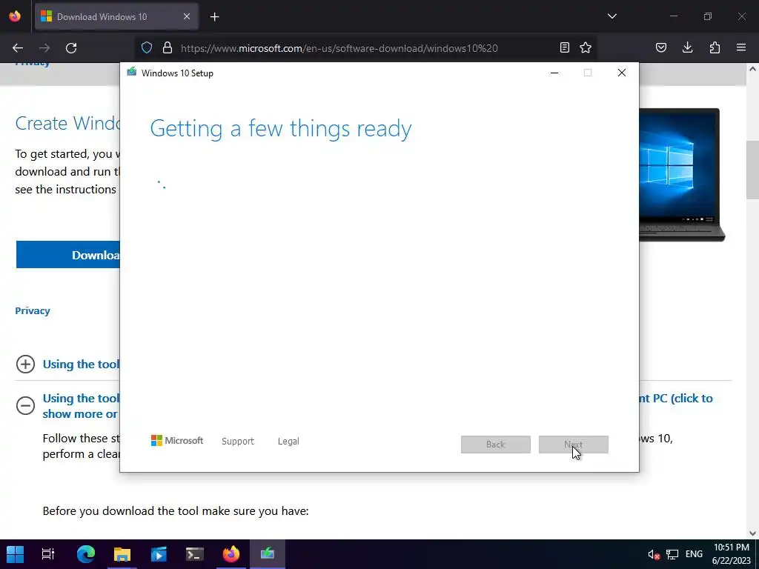Bookmark this page with the star icon

coord(586,47)
